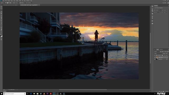Open Properties panel flyout menu
Viewport: 169px width, 95px height.
168,6
